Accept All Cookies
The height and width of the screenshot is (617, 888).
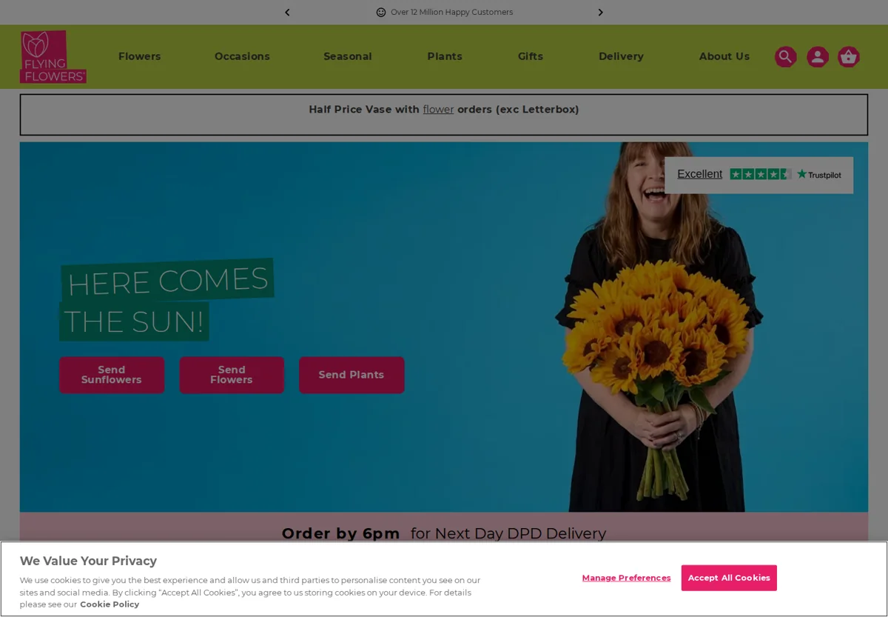(x=729, y=578)
